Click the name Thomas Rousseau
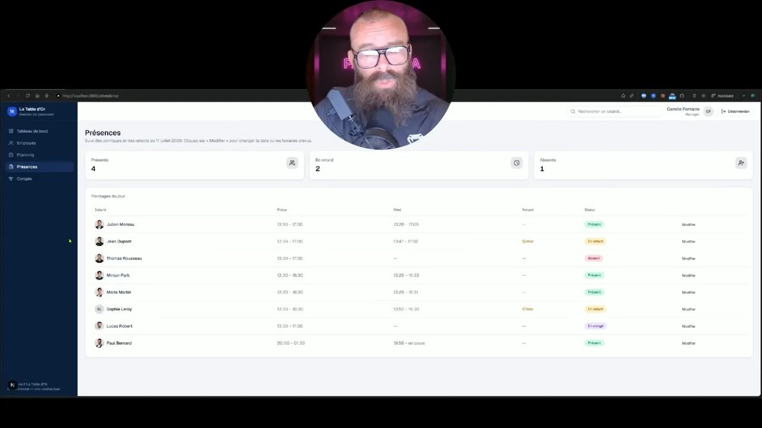This screenshot has width=762, height=428. point(124,258)
